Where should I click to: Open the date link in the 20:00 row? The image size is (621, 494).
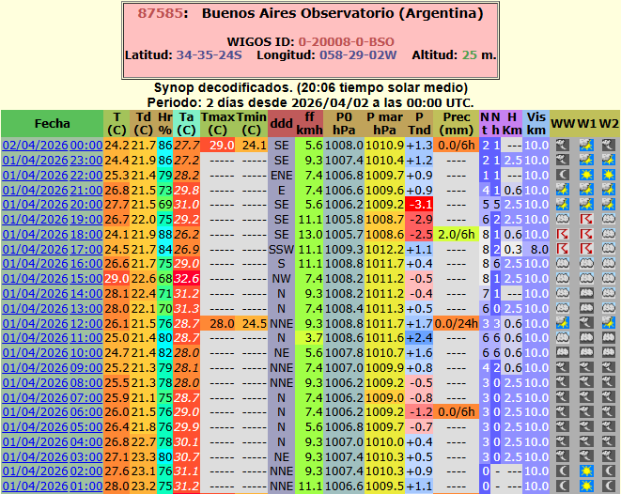pos(36,205)
